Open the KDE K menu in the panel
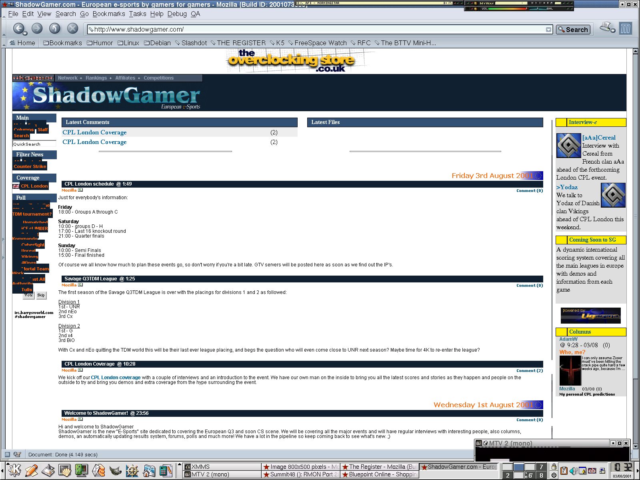Screen dimensions: 640x480 click(x=14, y=470)
